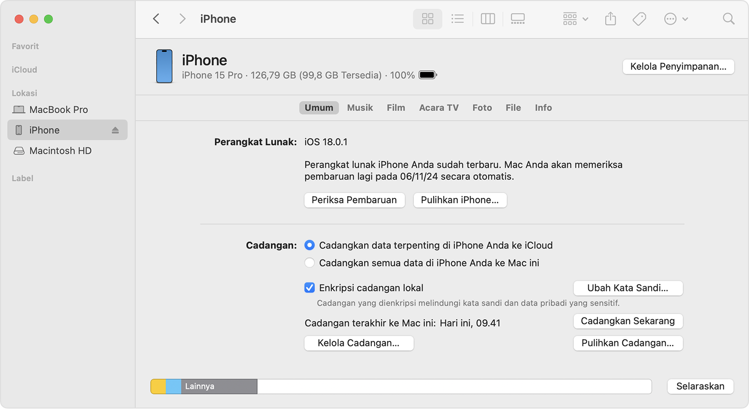Switch to the Info tab
Screen dimensions: 749x409
pos(544,108)
